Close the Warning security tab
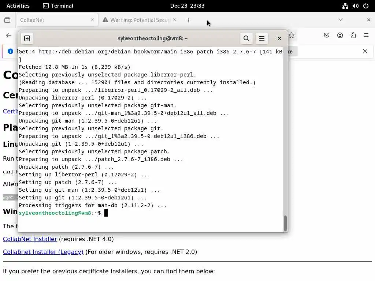375x281 pixels. coord(175,20)
